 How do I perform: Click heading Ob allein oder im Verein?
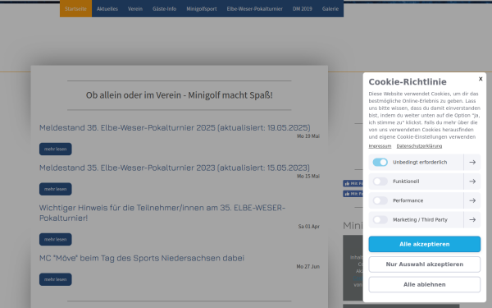click(x=179, y=95)
